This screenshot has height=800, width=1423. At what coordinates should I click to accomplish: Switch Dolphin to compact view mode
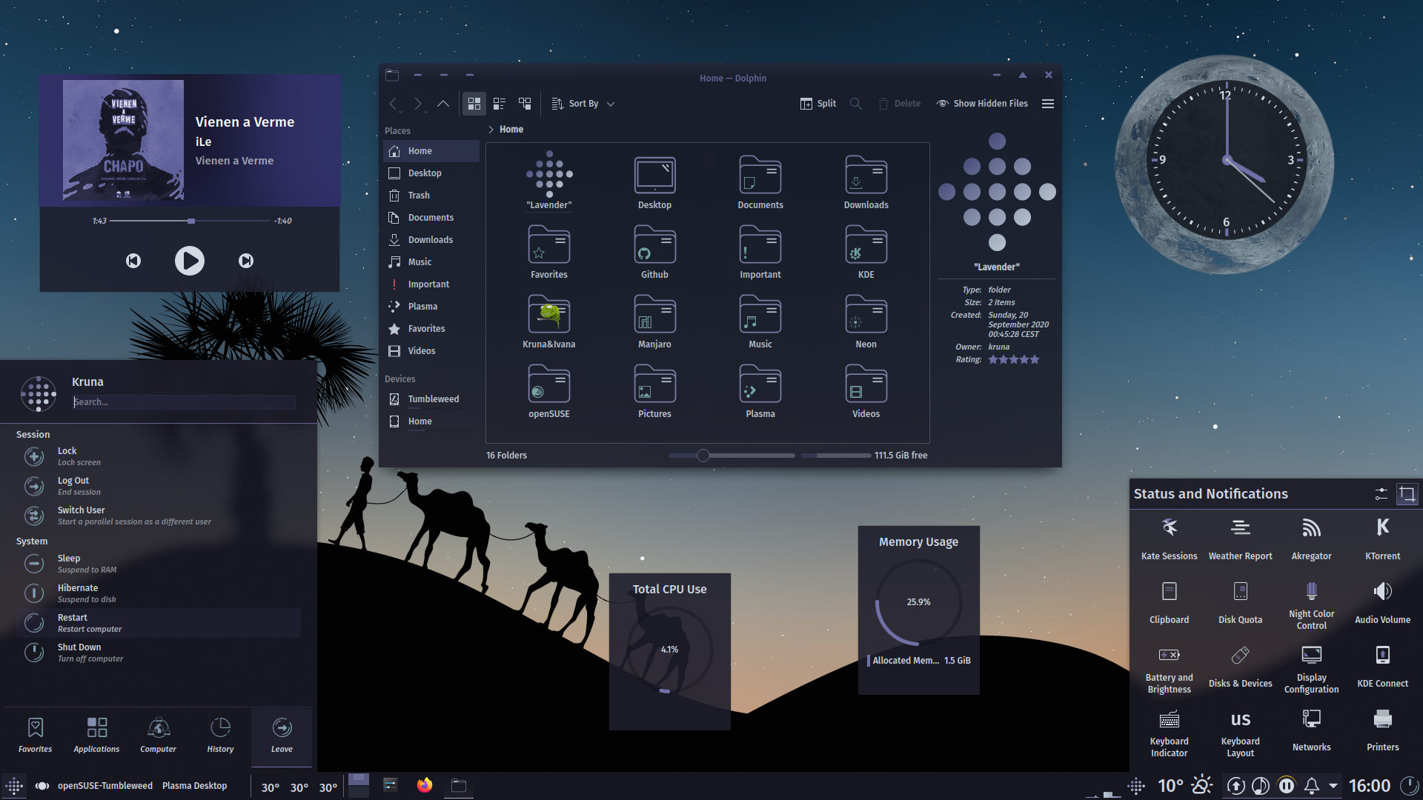tap(500, 104)
